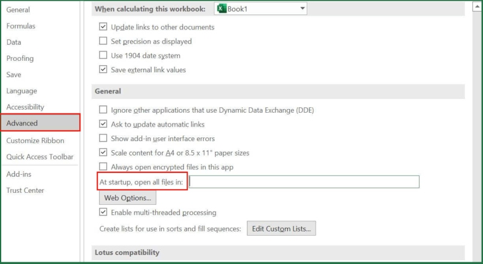483x264 pixels.
Task: Uncheck Scale content for A4 paper sizes
Action: [103, 152]
